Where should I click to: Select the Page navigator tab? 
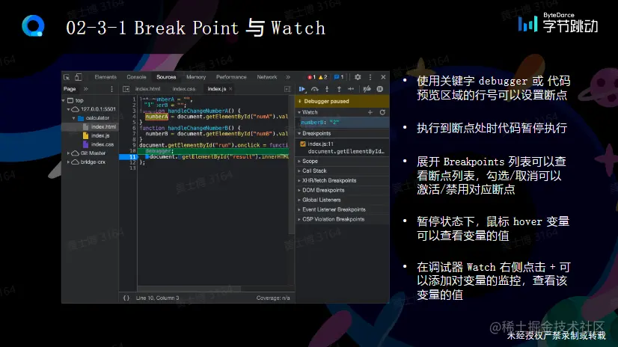70,89
